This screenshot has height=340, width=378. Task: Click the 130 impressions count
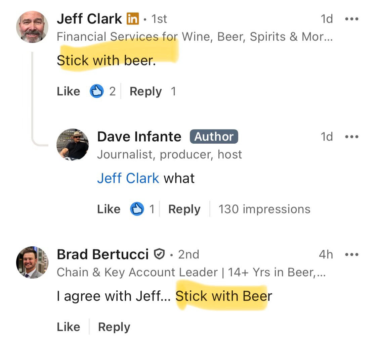tap(264, 209)
